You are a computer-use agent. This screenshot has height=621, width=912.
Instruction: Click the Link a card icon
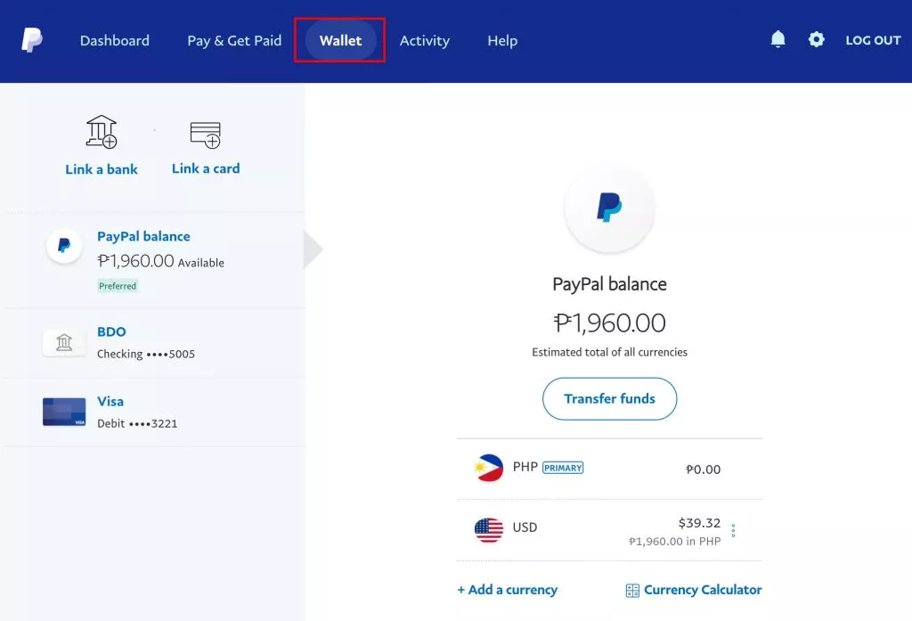[205, 135]
